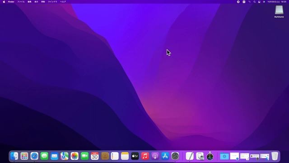Activate Siri from the menu bar
The width and height of the screenshot is (289, 163).
click(x=264, y=2)
